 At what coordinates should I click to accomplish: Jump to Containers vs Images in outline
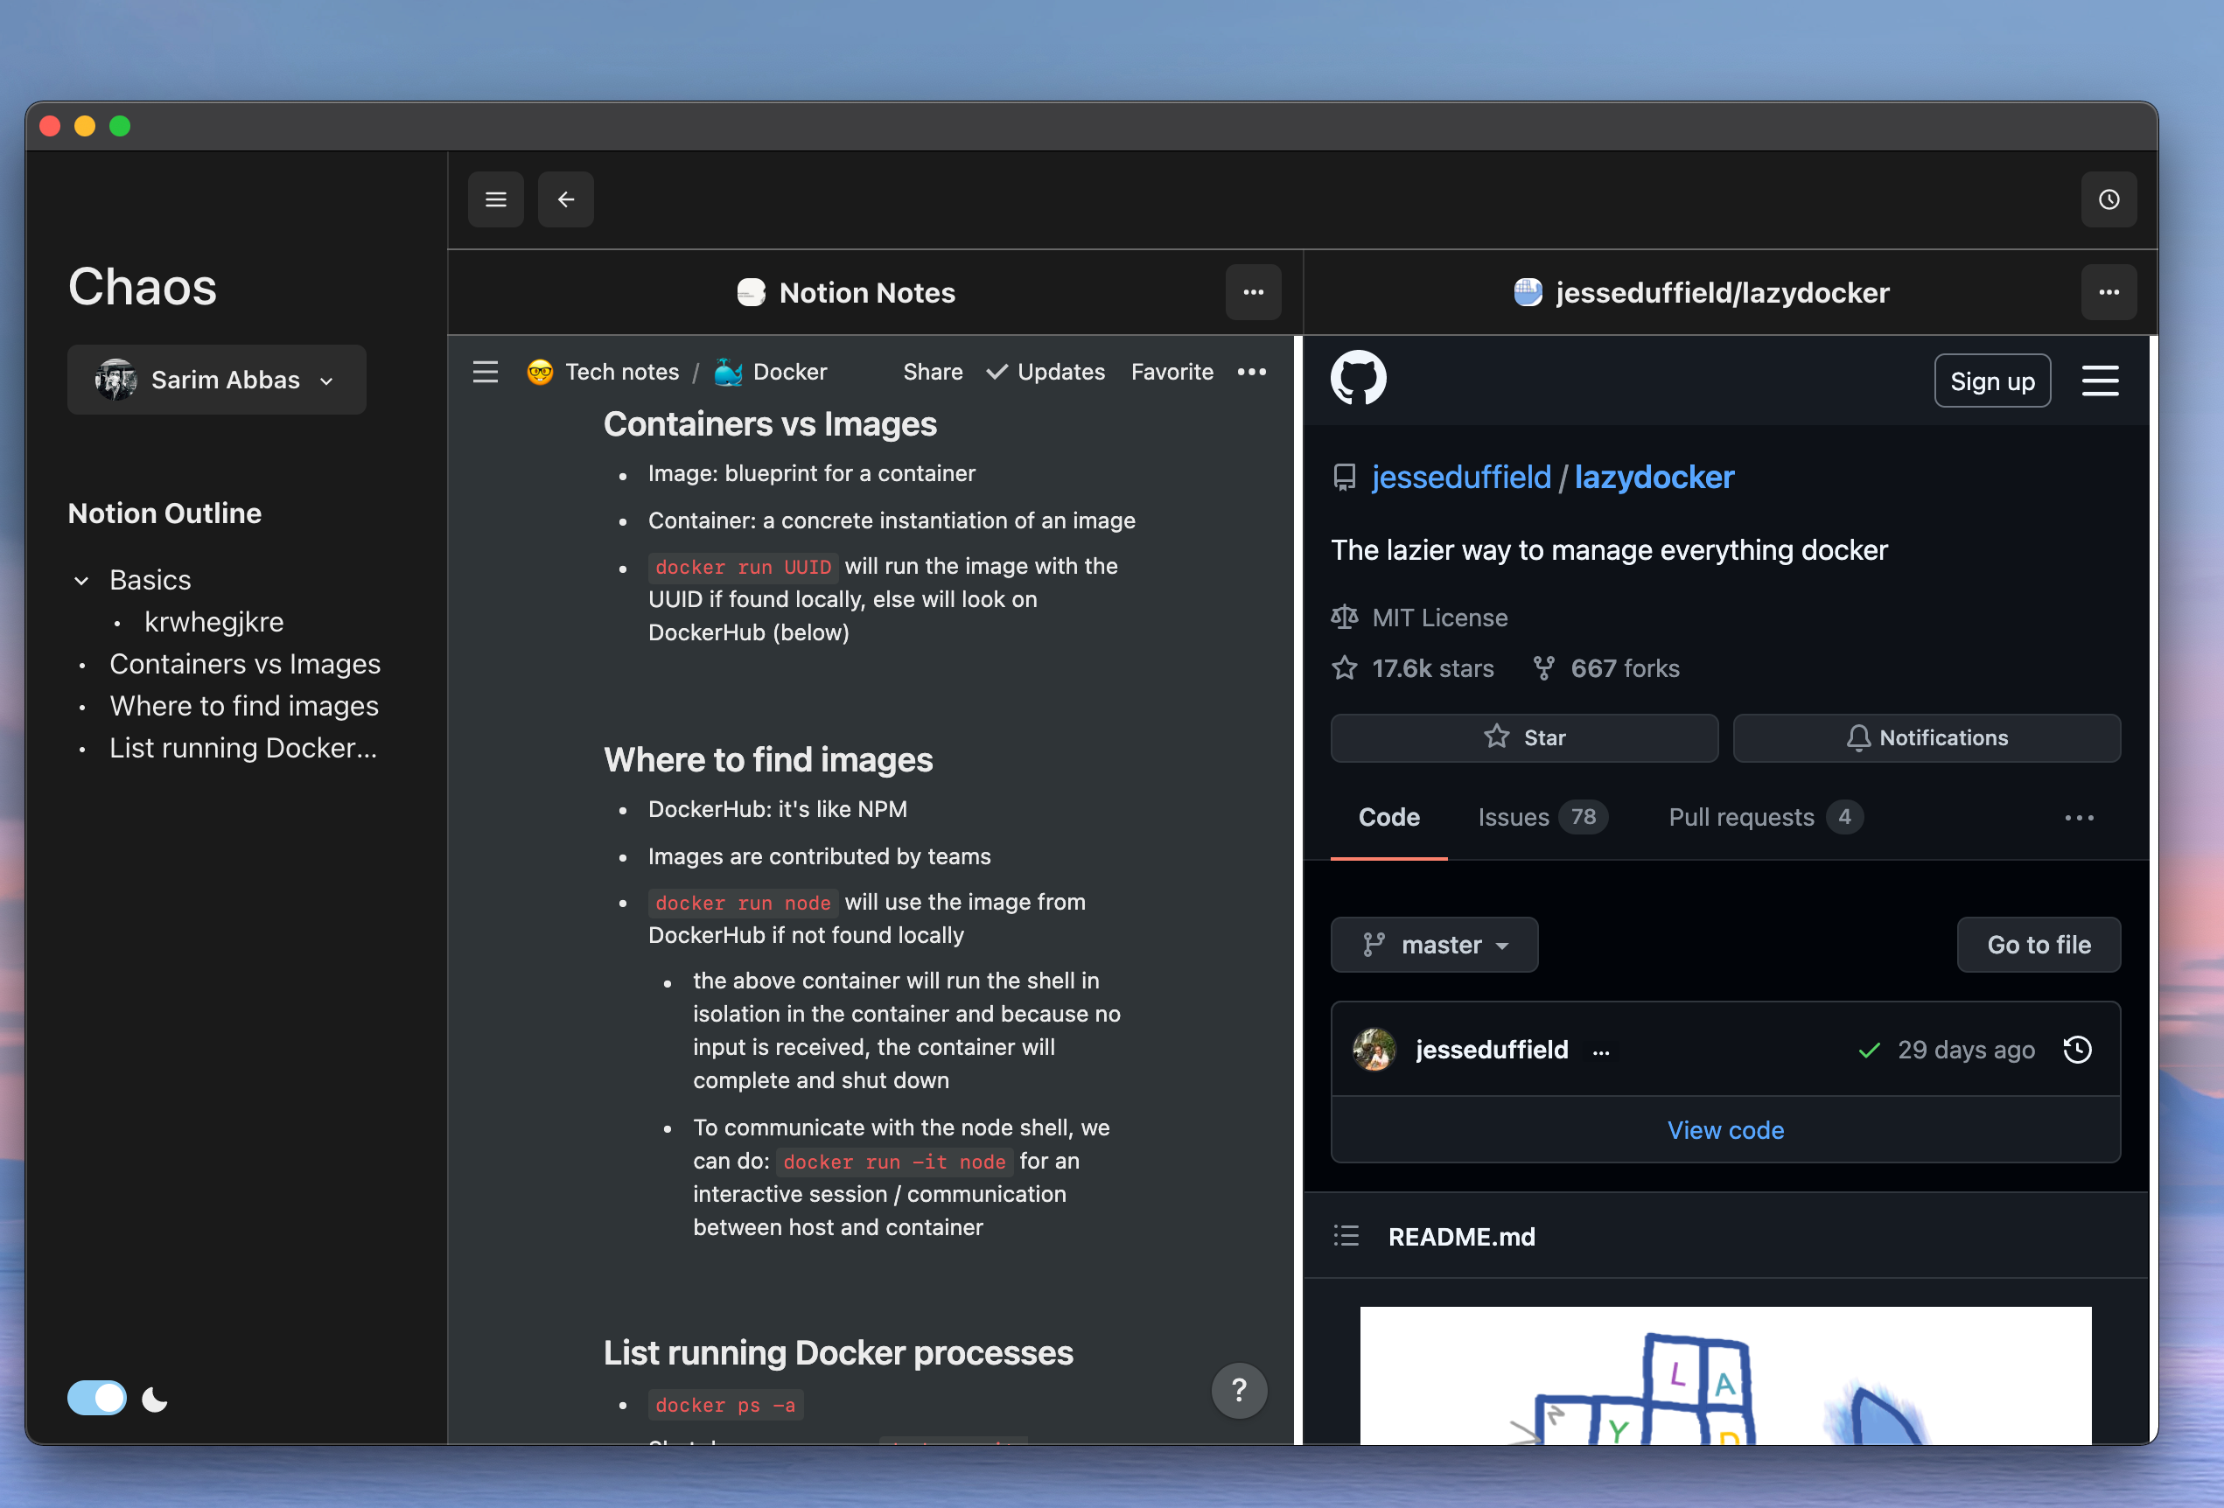coord(245,664)
